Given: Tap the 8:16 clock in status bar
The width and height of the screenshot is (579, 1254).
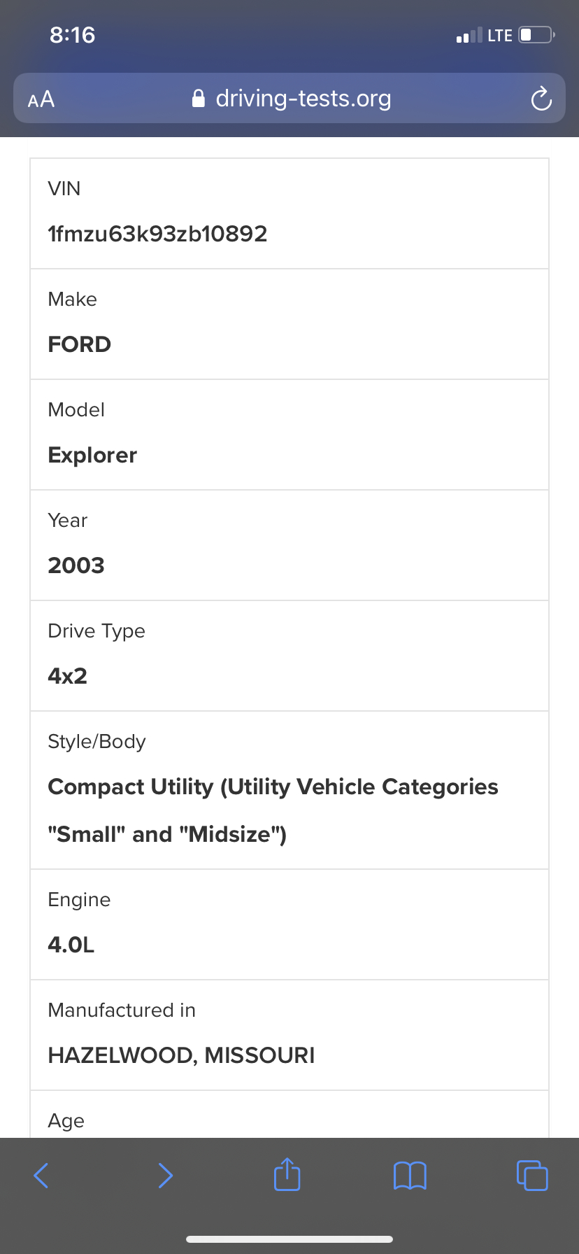Looking at the screenshot, I should click(72, 35).
